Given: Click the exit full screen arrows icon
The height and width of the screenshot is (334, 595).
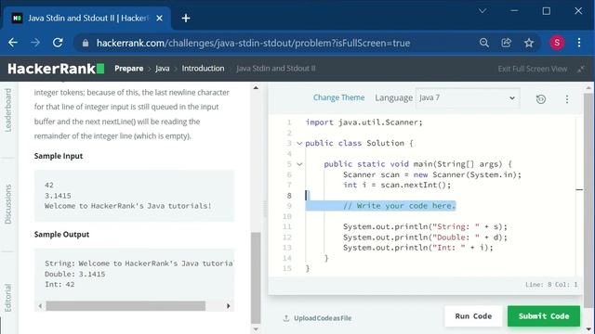Looking at the screenshot, I should pyautogui.click(x=580, y=69).
